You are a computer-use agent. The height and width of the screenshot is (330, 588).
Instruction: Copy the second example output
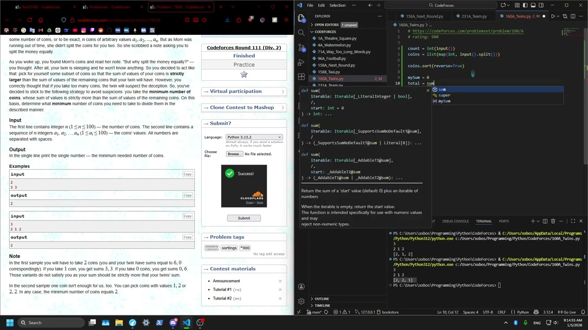[x=187, y=237]
